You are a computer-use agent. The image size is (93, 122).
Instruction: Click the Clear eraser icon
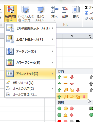point(86,19)
